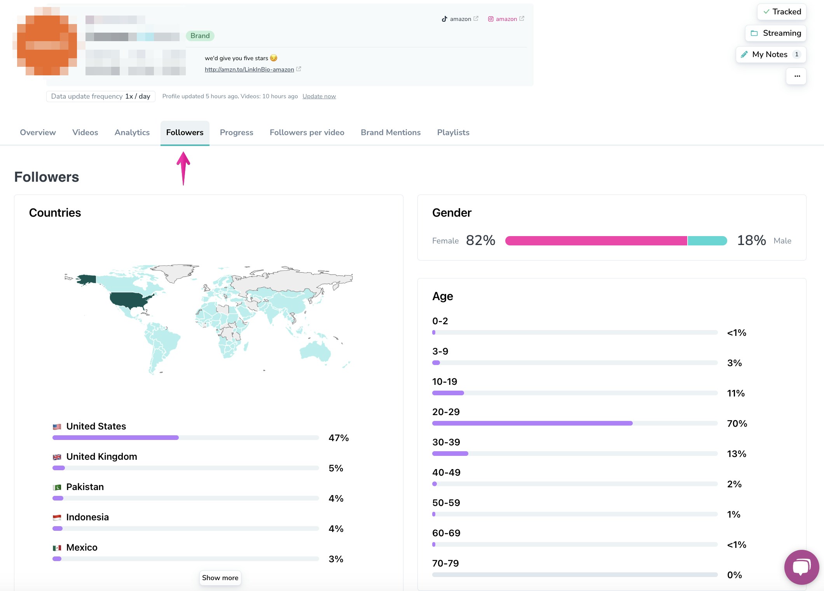
Task: Open the live chat bubble widget
Action: click(x=801, y=567)
